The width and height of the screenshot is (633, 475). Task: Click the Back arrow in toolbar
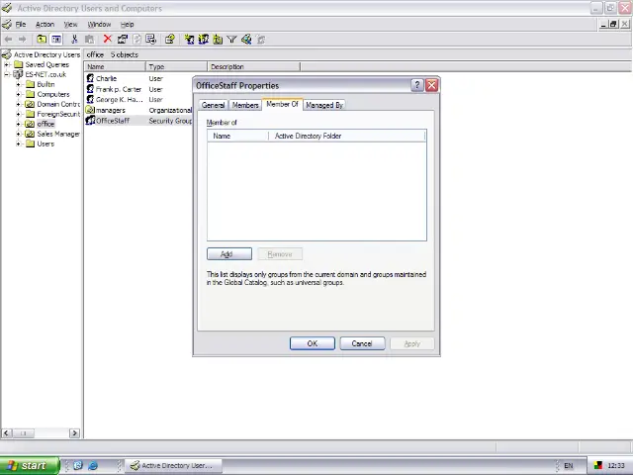(8, 40)
